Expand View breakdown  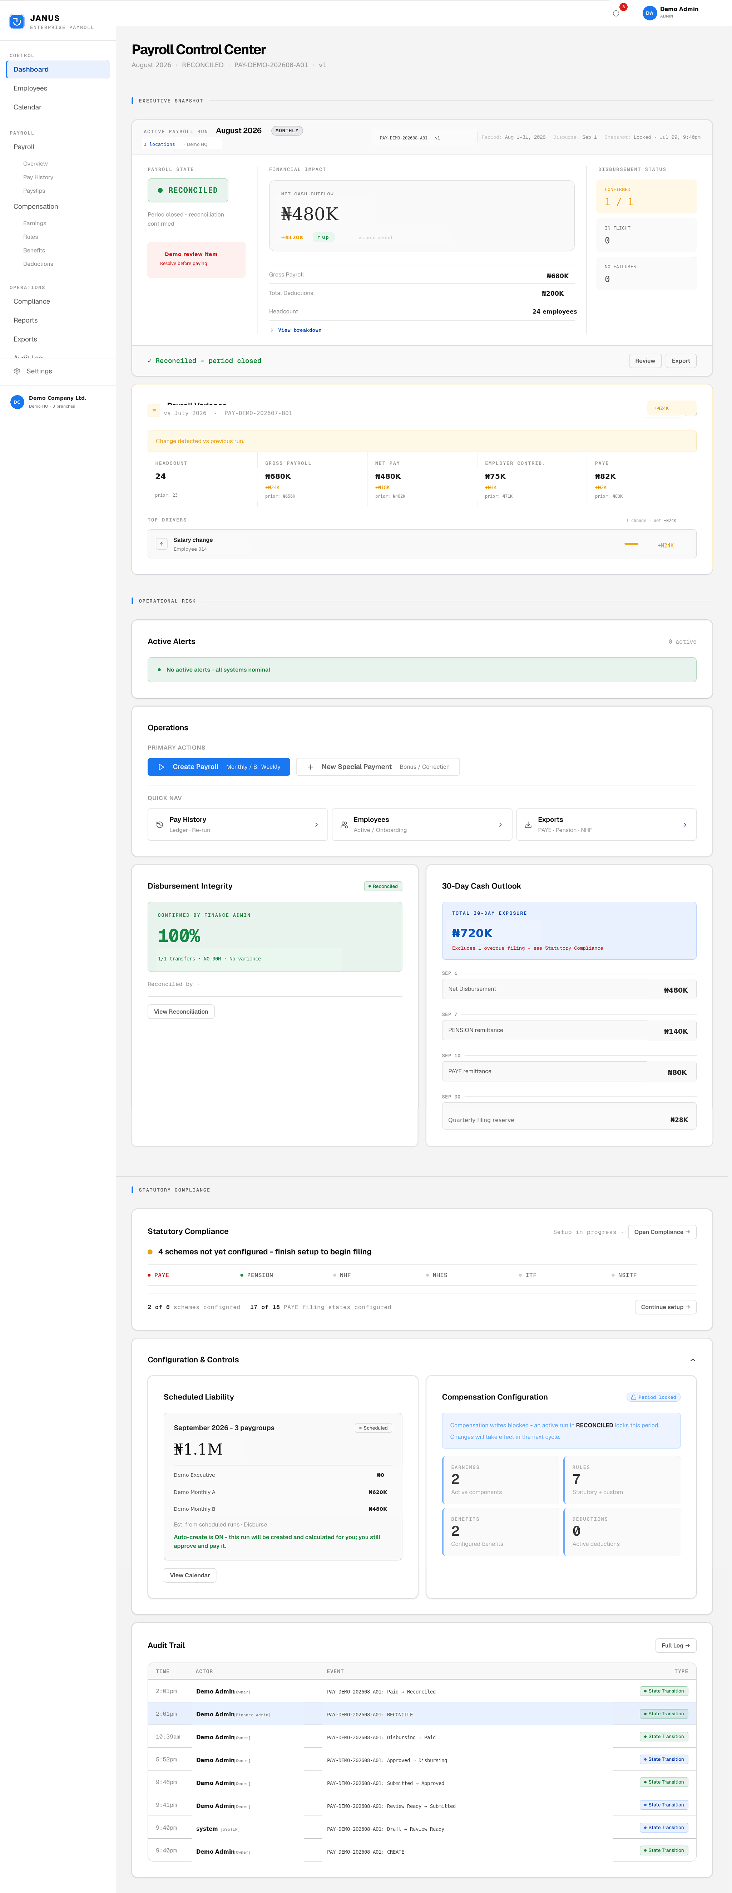[296, 330]
